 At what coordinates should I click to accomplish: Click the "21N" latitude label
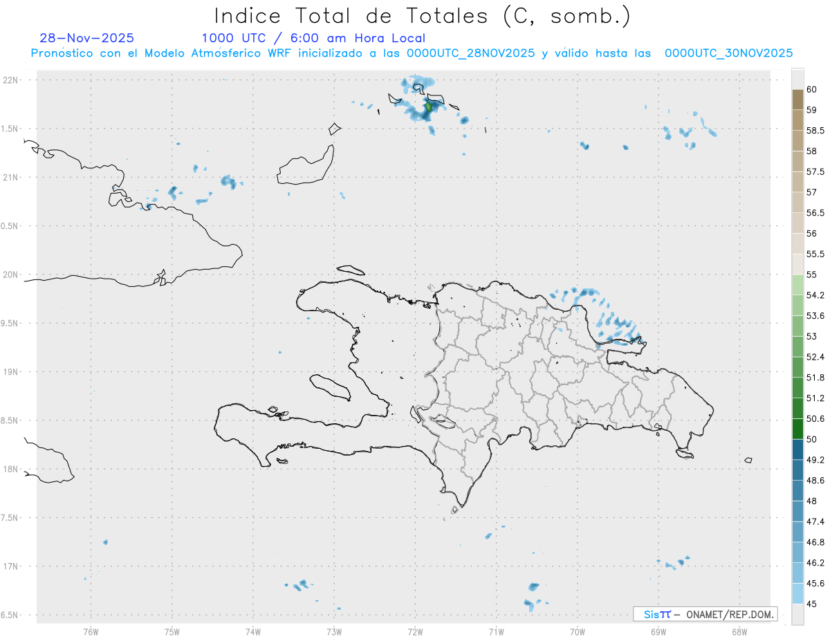pyautogui.click(x=12, y=177)
